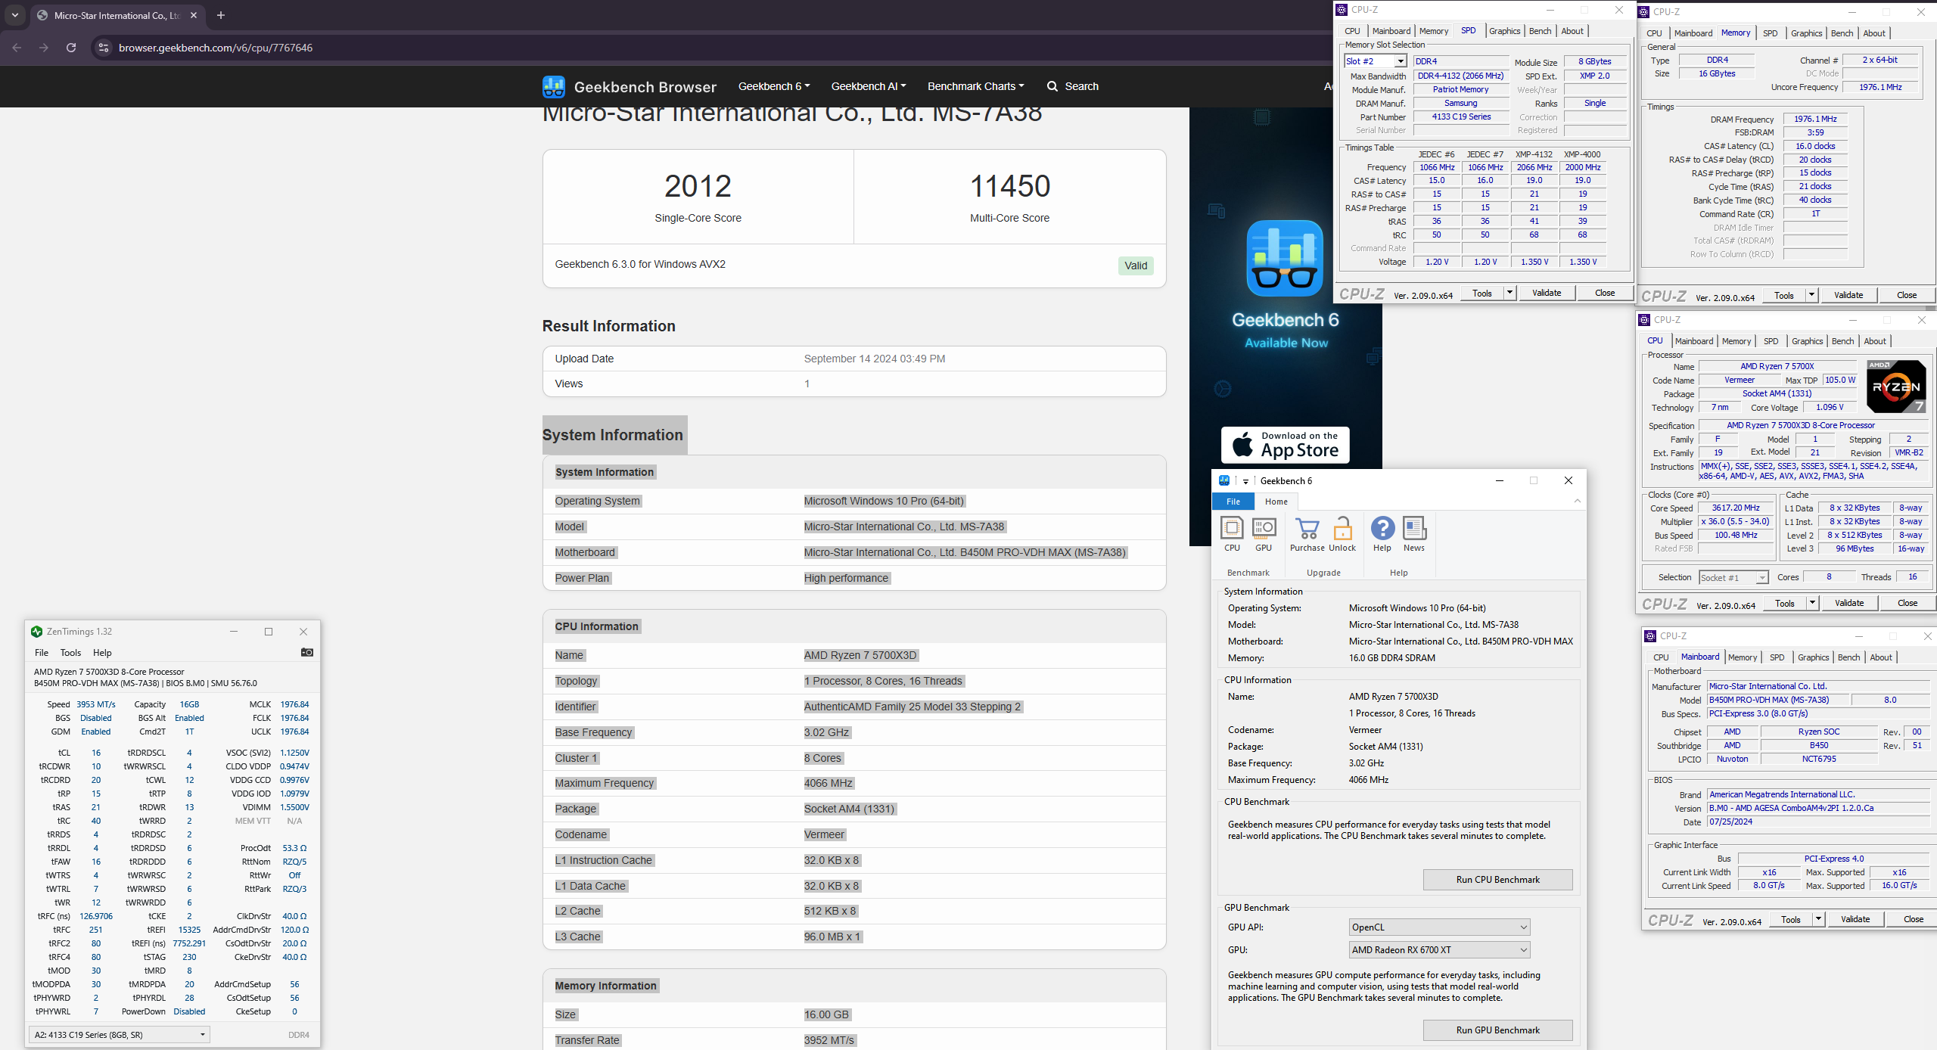Expand the Geekbench AI navbar menu

[869, 86]
